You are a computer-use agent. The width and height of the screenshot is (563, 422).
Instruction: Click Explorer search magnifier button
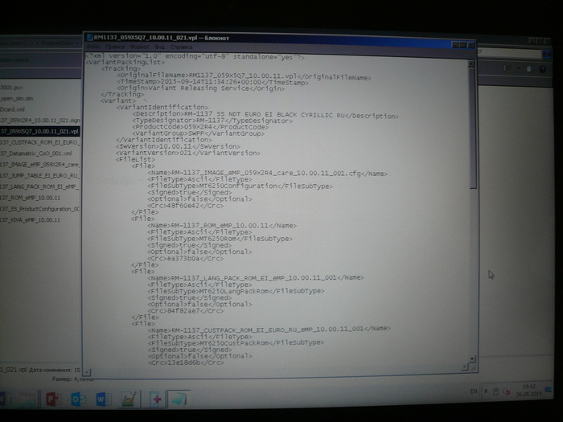(547, 54)
